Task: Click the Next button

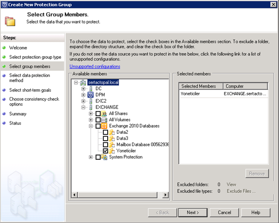Action: [193, 212]
